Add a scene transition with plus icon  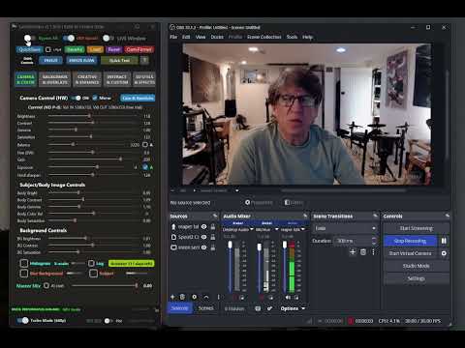pyautogui.click(x=353, y=251)
